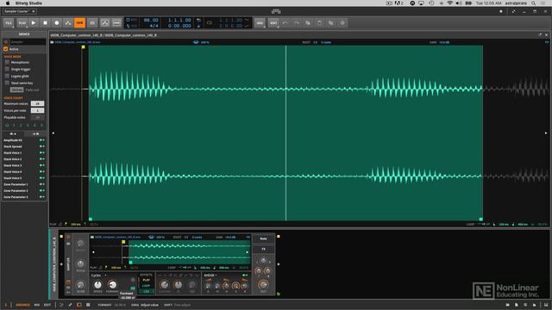This screenshot has width=552, height=310.
Task: Enable the Single trigger checkbox
Action: pos(7,69)
